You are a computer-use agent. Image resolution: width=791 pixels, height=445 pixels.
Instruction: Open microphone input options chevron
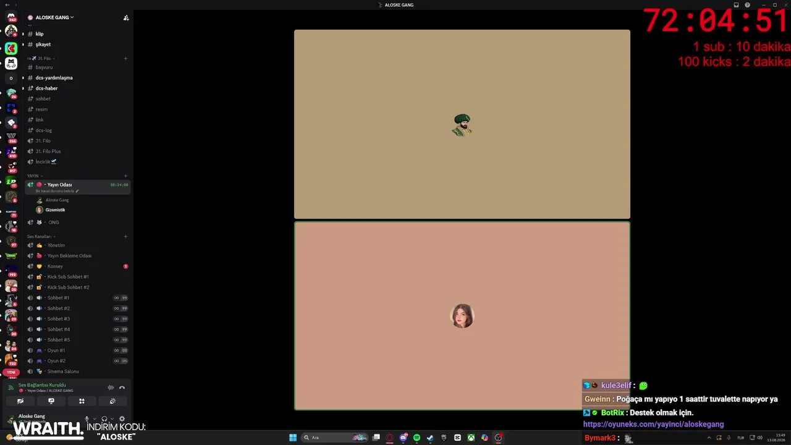pyautogui.click(x=95, y=419)
